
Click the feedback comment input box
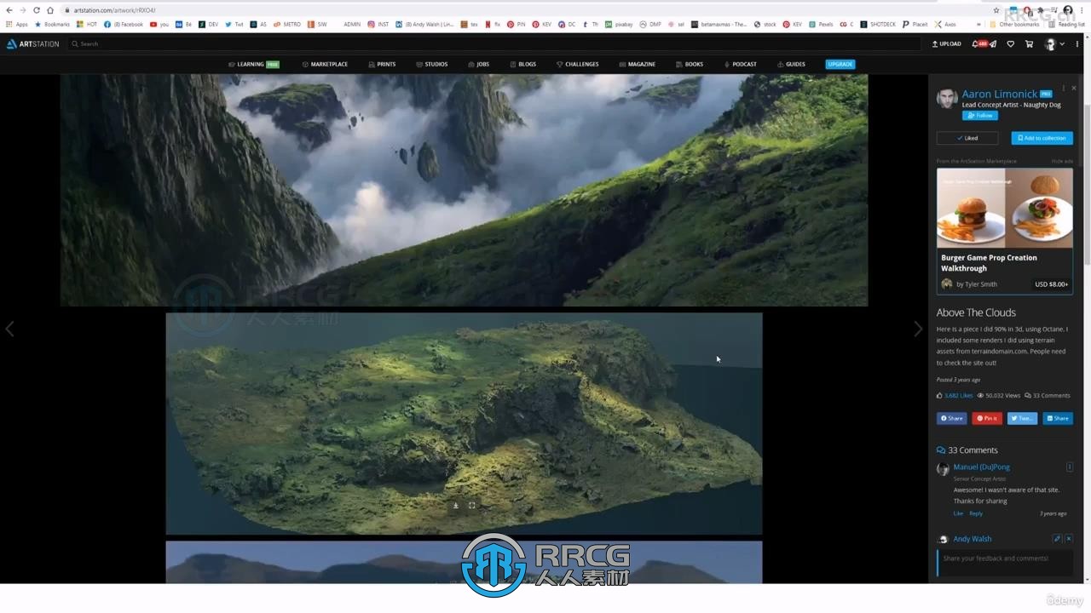(x=1005, y=563)
